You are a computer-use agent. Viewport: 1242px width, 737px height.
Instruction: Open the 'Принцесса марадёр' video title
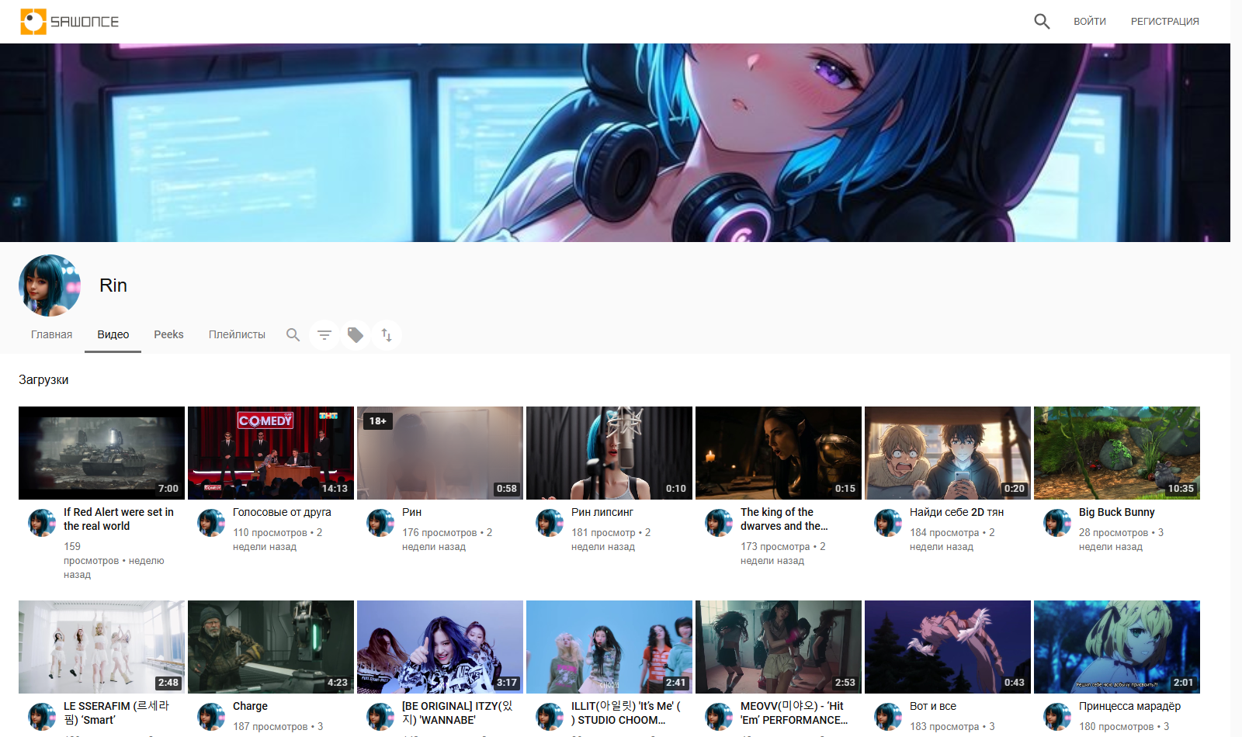[x=1129, y=706]
